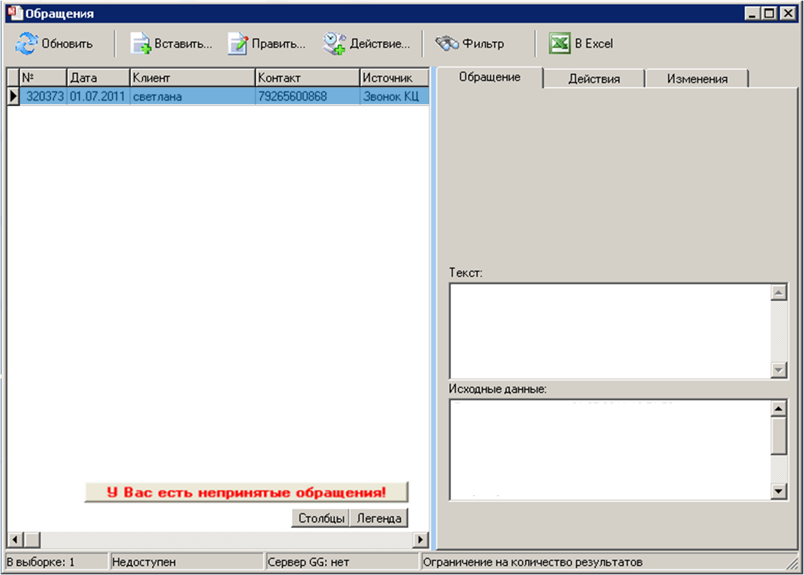Sort by the Дата column header

[x=98, y=78]
